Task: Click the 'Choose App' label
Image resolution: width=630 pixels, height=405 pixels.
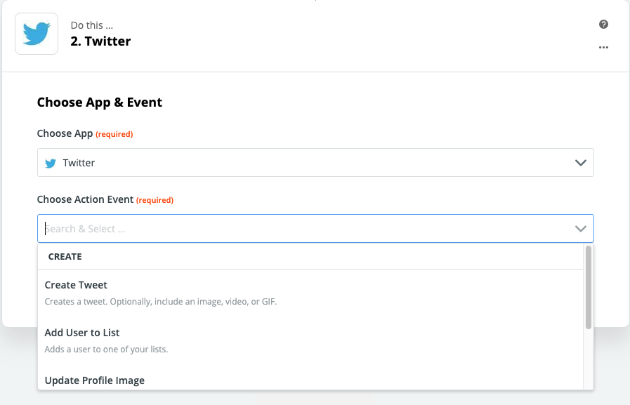Action: pos(65,133)
